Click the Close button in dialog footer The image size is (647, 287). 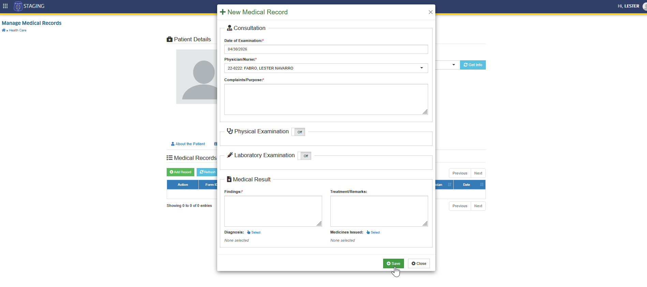[419, 263]
